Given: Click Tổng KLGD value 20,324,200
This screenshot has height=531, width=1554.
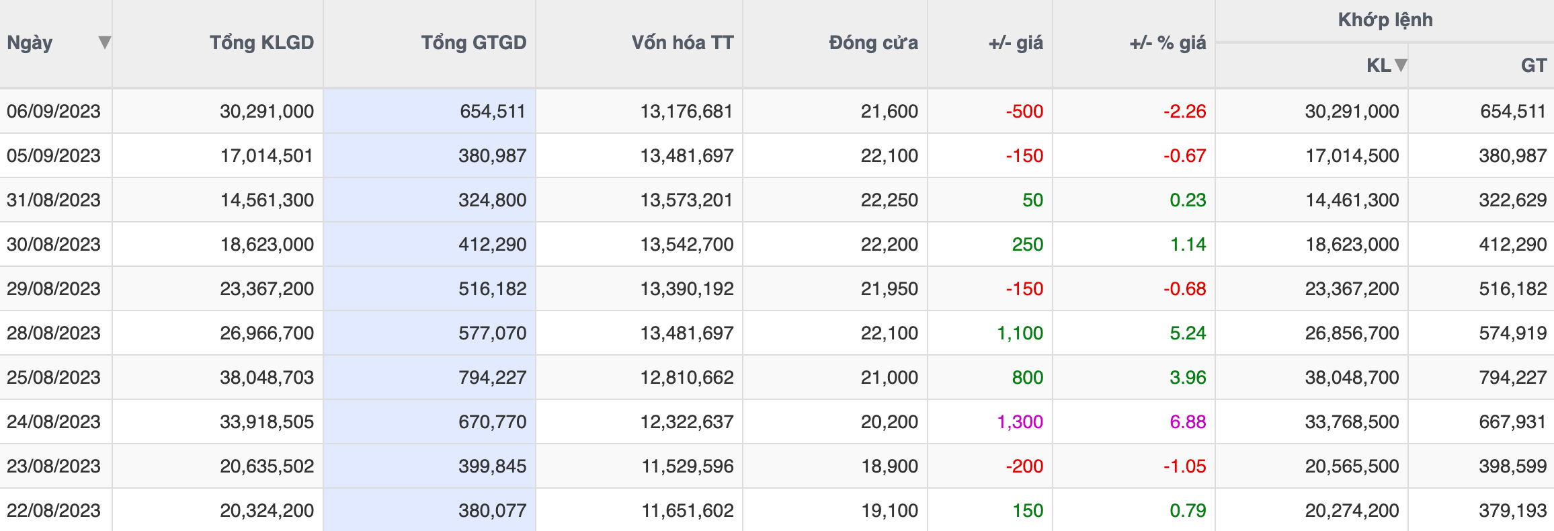Looking at the screenshot, I should [x=267, y=510].
